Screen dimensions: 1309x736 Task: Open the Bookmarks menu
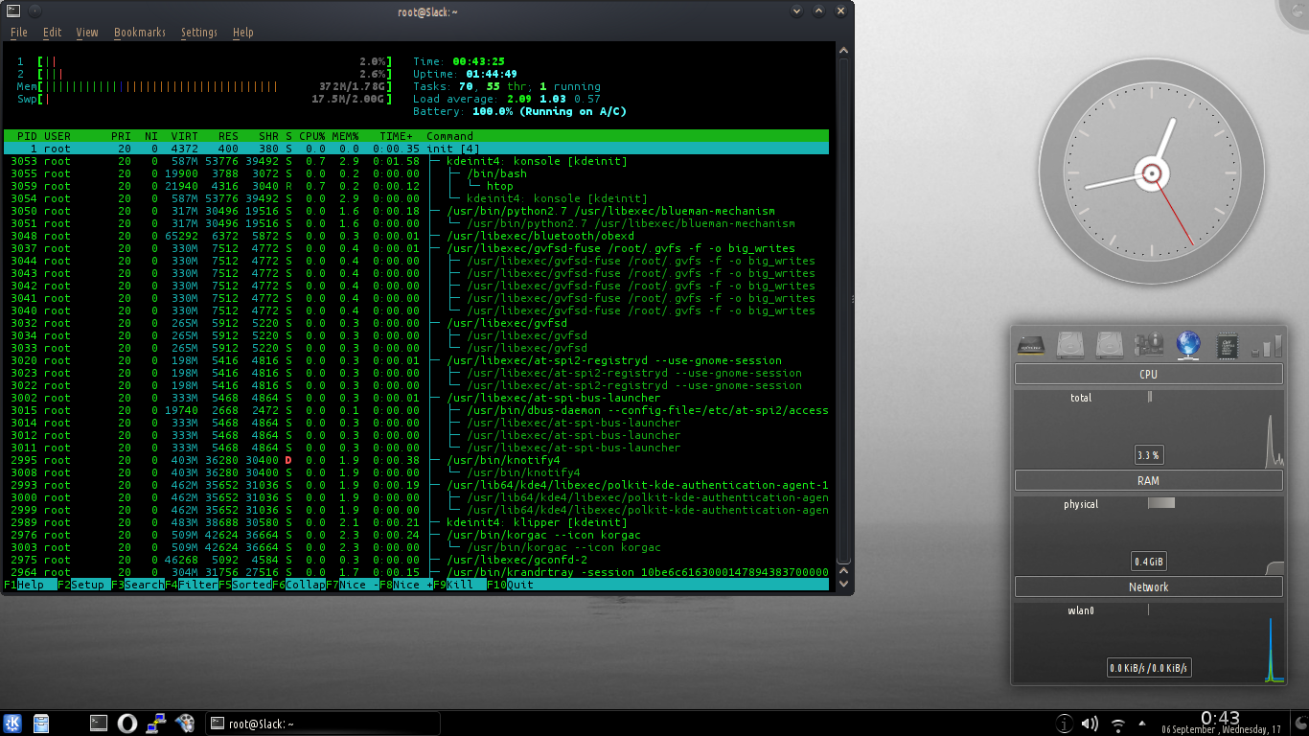[139, 32]
